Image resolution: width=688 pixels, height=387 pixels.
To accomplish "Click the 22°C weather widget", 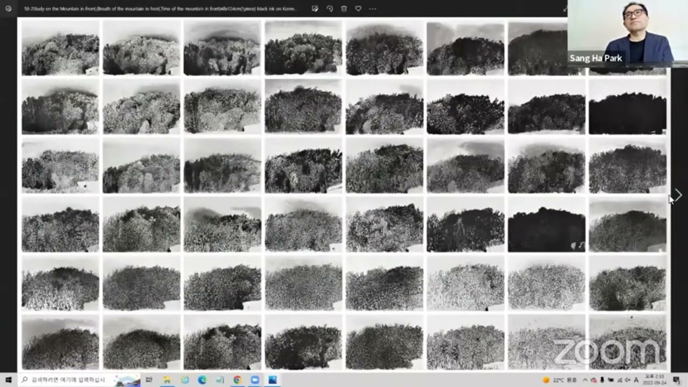I will [560, 380].
